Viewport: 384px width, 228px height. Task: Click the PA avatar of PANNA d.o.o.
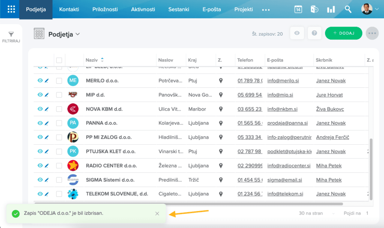click(x=73, y=123)
